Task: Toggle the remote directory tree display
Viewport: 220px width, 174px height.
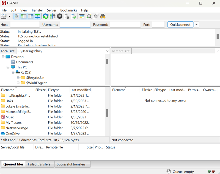Action: (x=31, y=16)
